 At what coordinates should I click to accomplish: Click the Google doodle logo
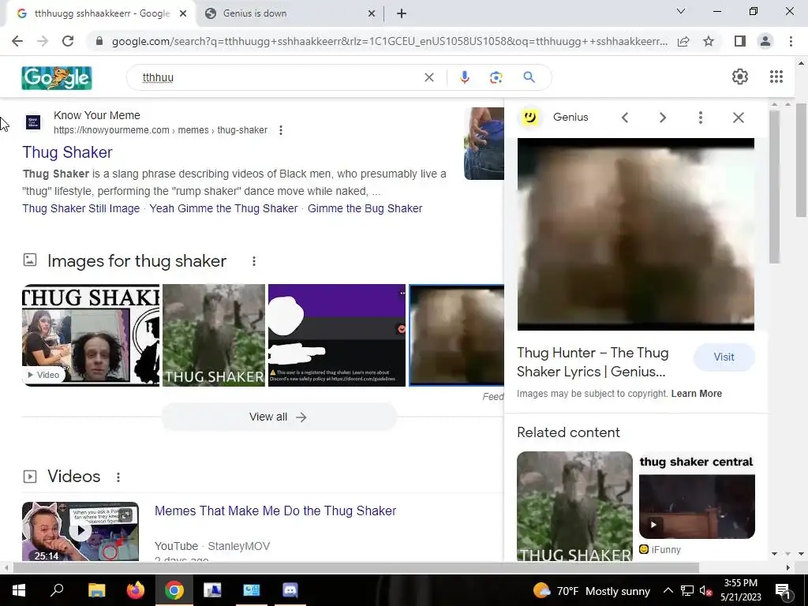pos(57,78)
